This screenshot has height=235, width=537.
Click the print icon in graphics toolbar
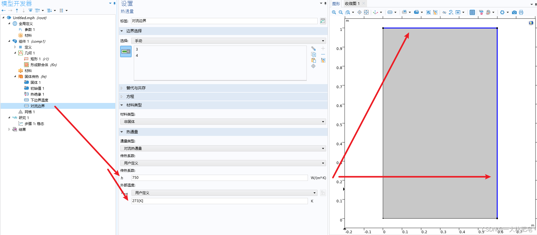521,12
